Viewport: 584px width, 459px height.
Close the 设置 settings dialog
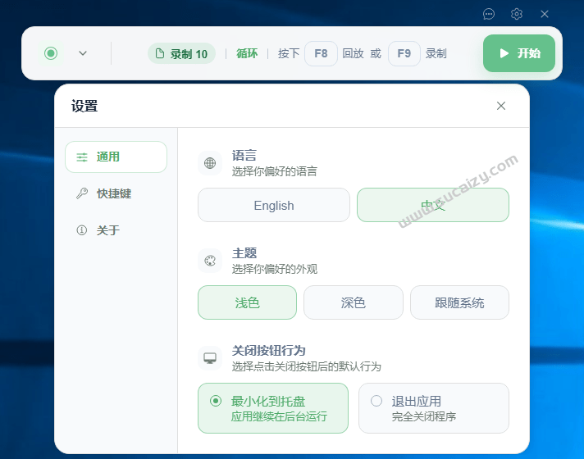501,106
